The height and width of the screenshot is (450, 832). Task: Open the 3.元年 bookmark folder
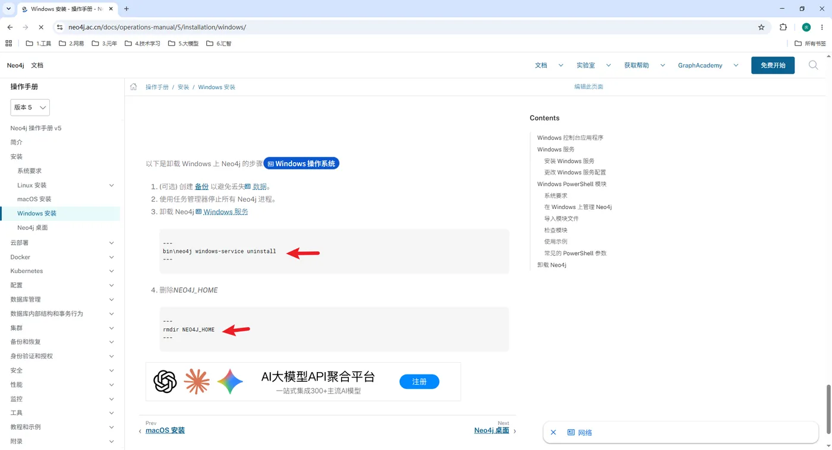click(105, 43)
